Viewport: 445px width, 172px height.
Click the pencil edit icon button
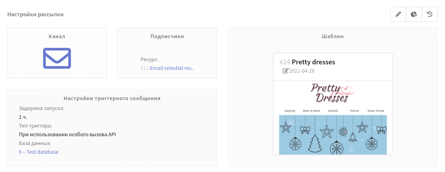point(398,15)
